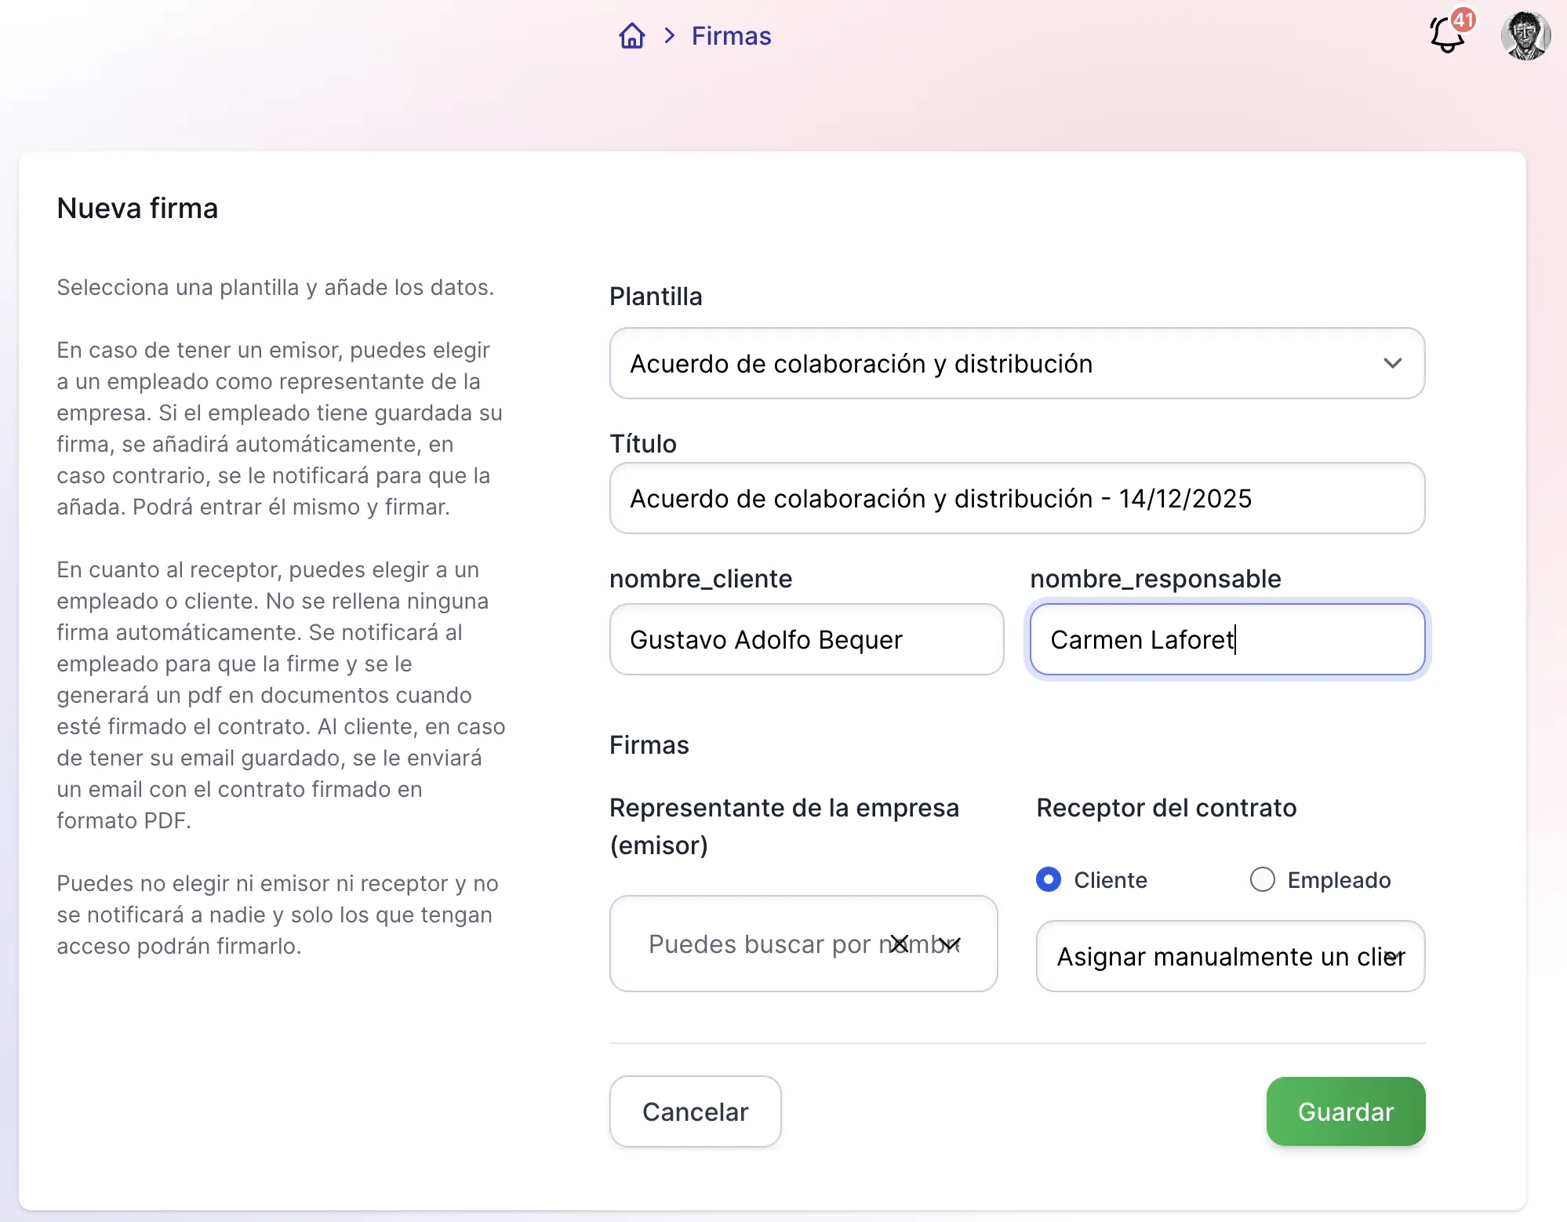Select the Empleado radio option
The image size is (1567, 1222).
coord(1262,879)
